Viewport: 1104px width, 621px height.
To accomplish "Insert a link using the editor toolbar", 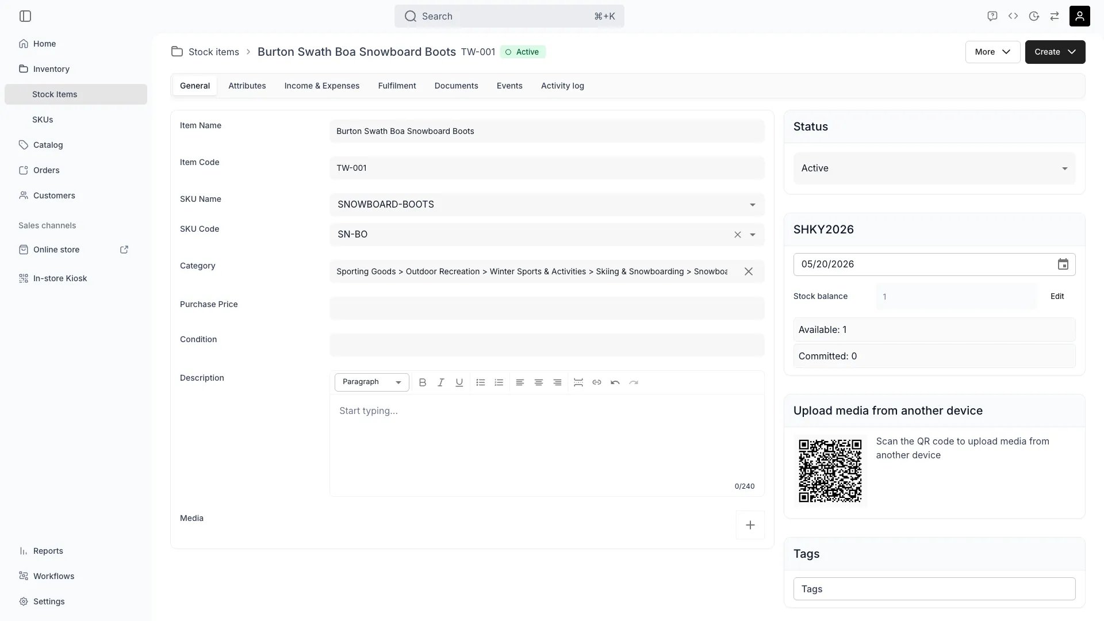I will [597, 382].
